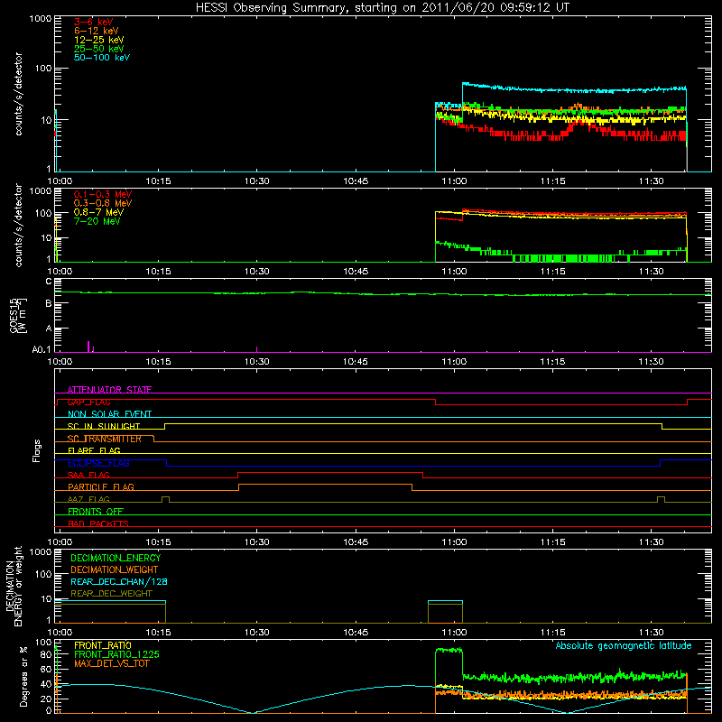Click the Absolute geomagnetic latitude label
The width and height of the screenshot is (722, 722).
[624, 645]
